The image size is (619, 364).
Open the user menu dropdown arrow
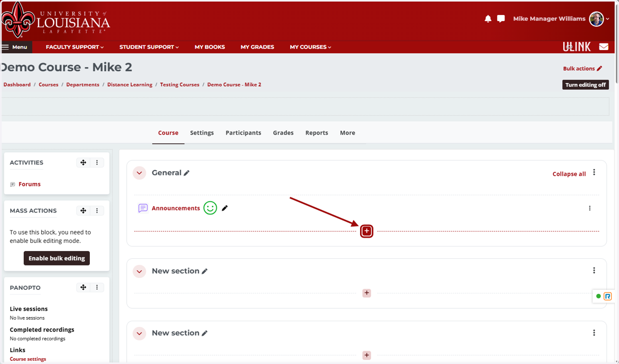tap(608, 19)
